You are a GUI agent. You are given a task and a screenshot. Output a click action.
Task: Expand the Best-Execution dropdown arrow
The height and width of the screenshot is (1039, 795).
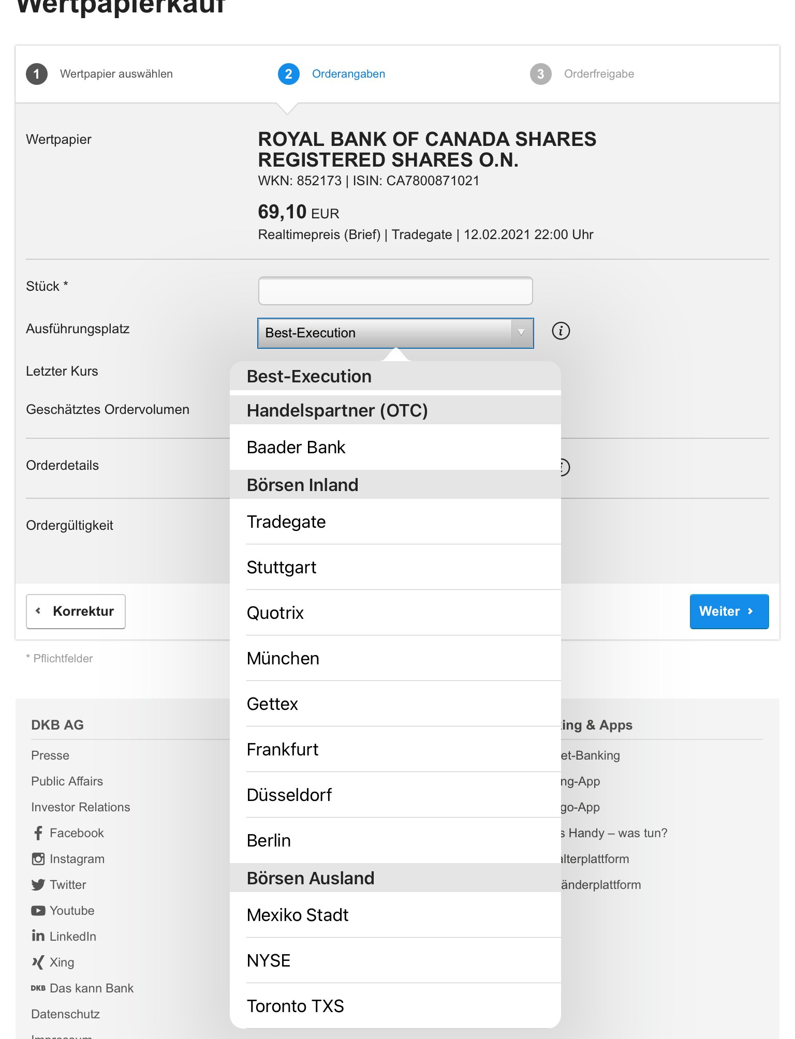tap(521, 333)
